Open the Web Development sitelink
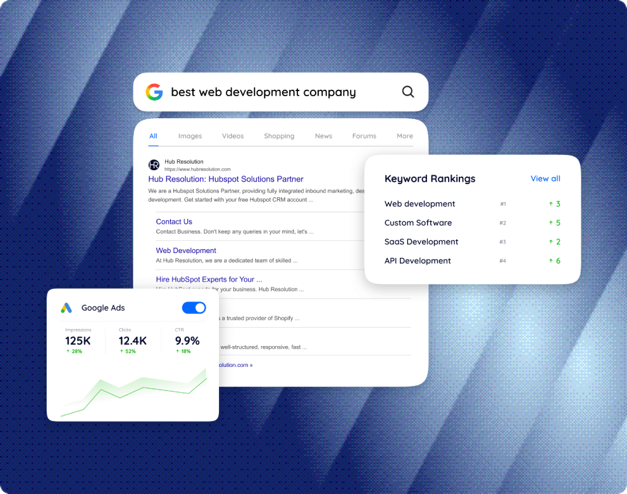The width and height of the screenshot is (627, 494). point(186,250)
